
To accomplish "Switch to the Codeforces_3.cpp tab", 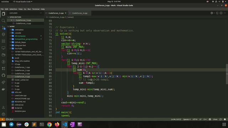I will pos(56,13).
